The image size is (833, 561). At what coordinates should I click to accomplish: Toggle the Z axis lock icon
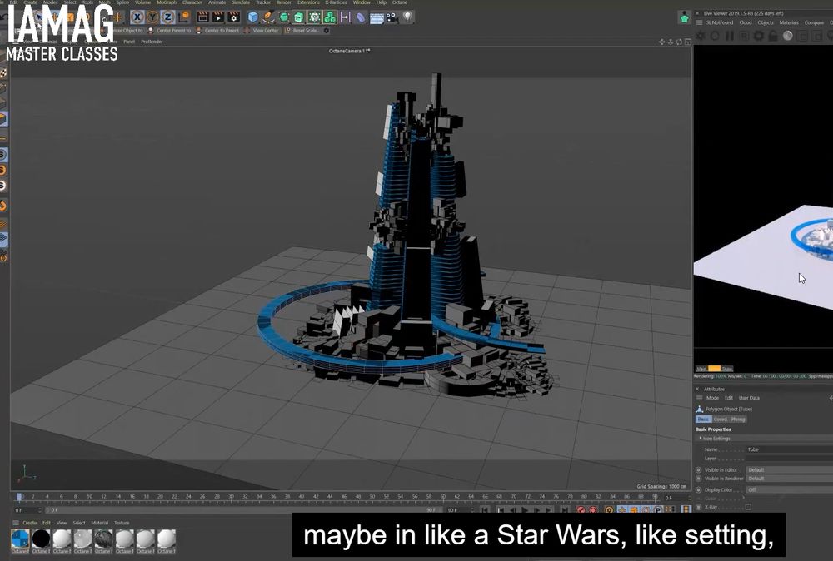(167, 17)
